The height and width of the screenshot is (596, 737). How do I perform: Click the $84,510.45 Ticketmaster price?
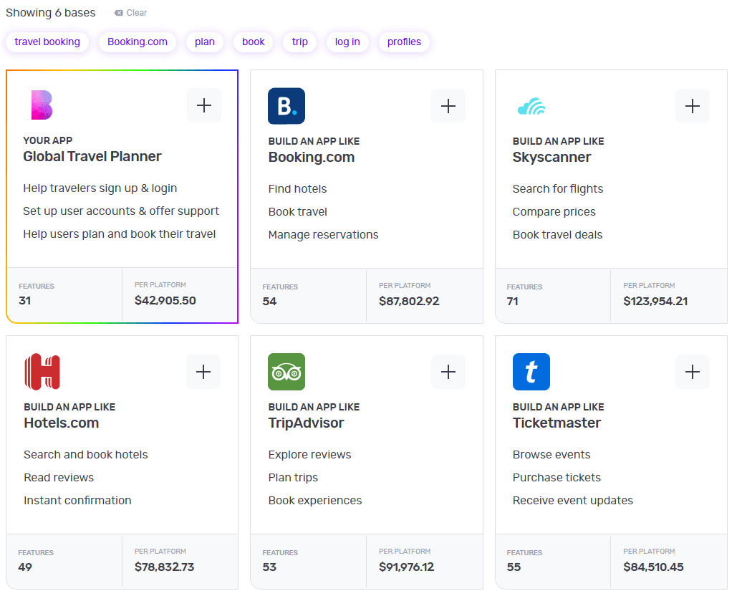click(653, 567)
